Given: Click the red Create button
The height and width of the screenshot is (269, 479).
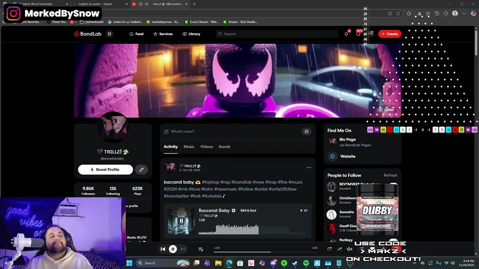Looking at the screenshot, I should (390, 34).
